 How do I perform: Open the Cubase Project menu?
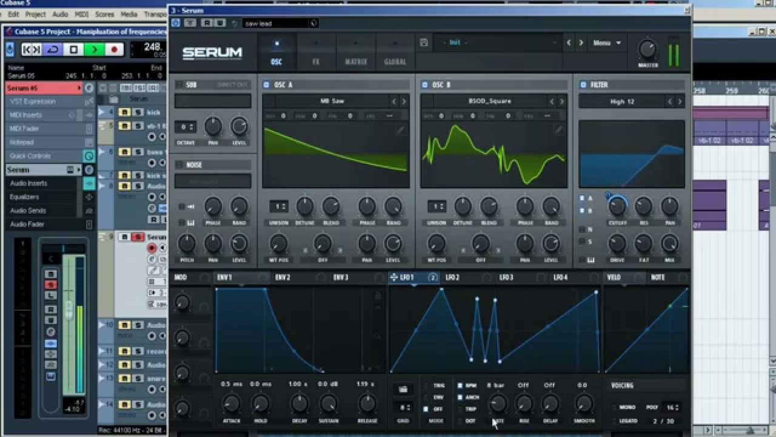click(35, 14)
